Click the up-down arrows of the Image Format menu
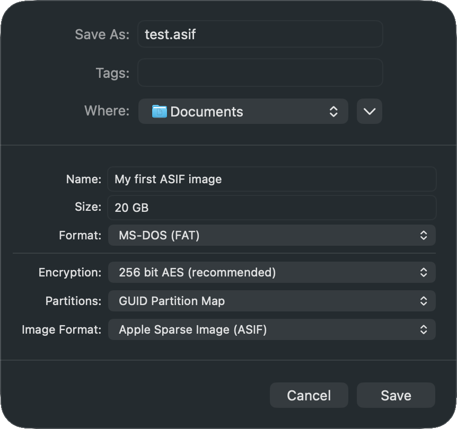 [424, 329]
